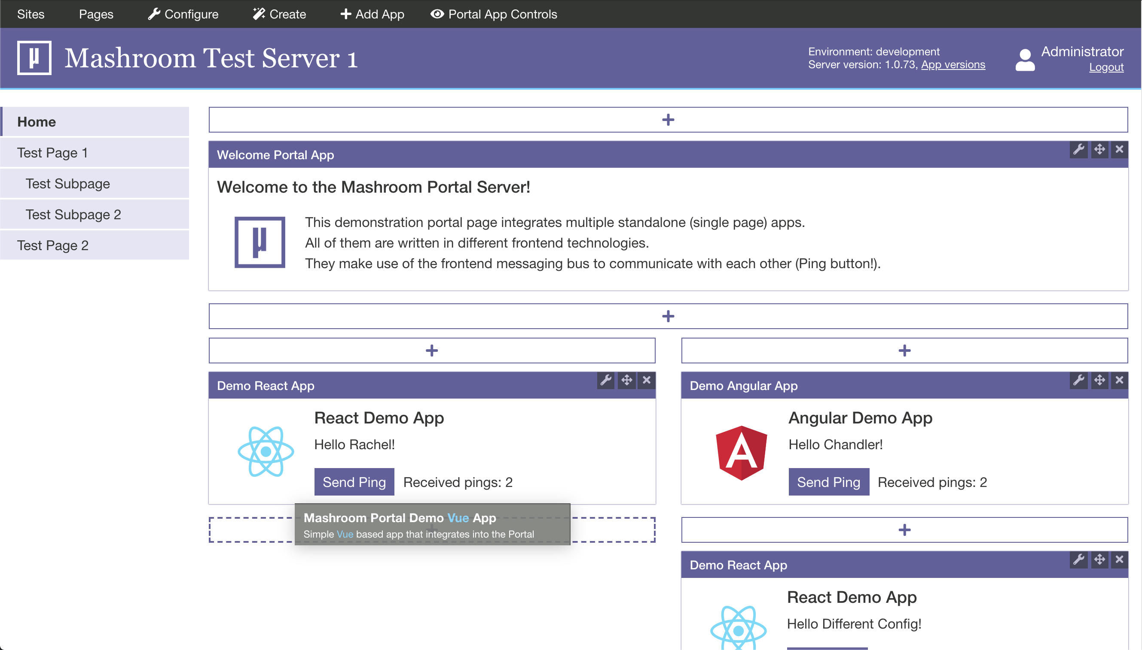Viewport: 1142px width, 650px height.
Task: Close the lower-right Demo React App
Action: coord(1119,559)
